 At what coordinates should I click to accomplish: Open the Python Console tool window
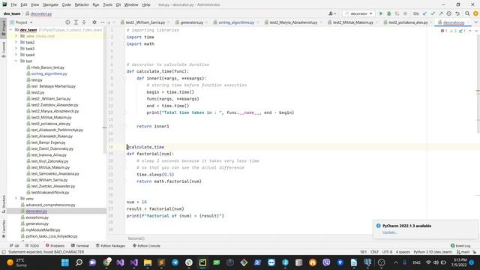point(146,245)
